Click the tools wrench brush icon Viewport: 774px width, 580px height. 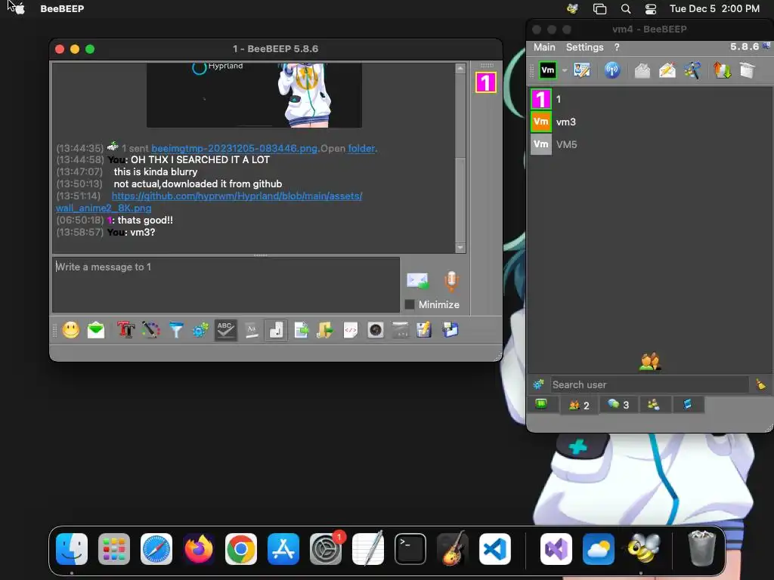point(692,70)
